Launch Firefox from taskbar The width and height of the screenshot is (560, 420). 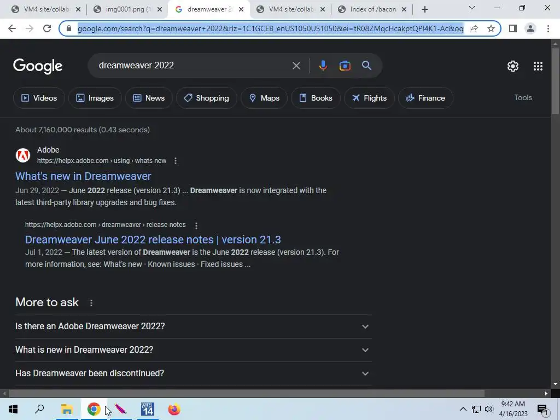coord(174,409)
